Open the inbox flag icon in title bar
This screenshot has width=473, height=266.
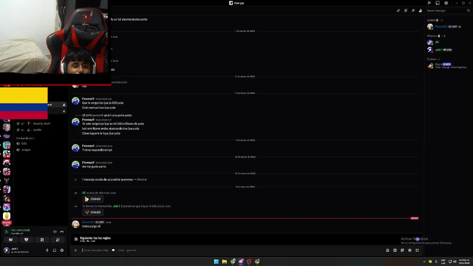[429, 3]
